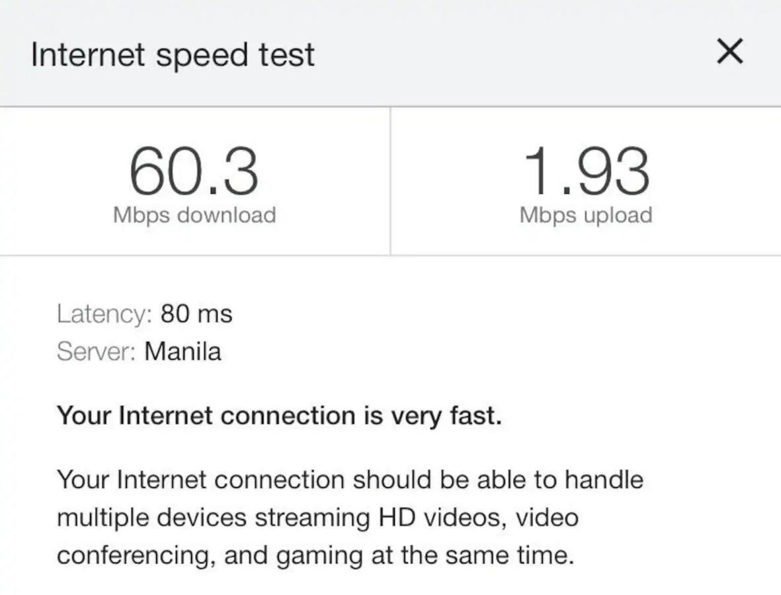Viewport: 781px width, 595px height.
Task: Click the word 'upload' under 1.93
Action: (x=618, y=215)
